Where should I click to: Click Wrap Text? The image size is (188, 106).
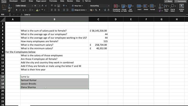[77, 6]
